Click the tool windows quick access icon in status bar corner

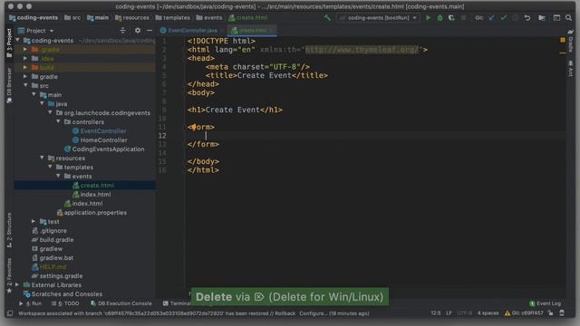[10, 313]
